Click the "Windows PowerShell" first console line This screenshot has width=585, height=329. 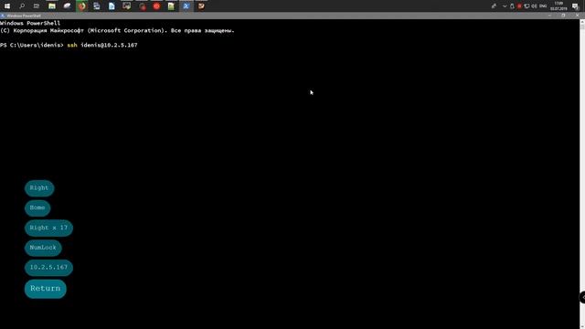30,23
